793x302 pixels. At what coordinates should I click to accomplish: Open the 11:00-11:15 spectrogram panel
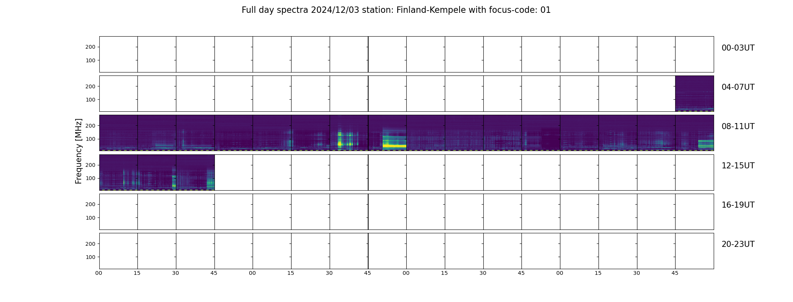tap(579, 133)
